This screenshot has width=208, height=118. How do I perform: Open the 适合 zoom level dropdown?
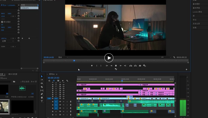[x=63, y=57]
